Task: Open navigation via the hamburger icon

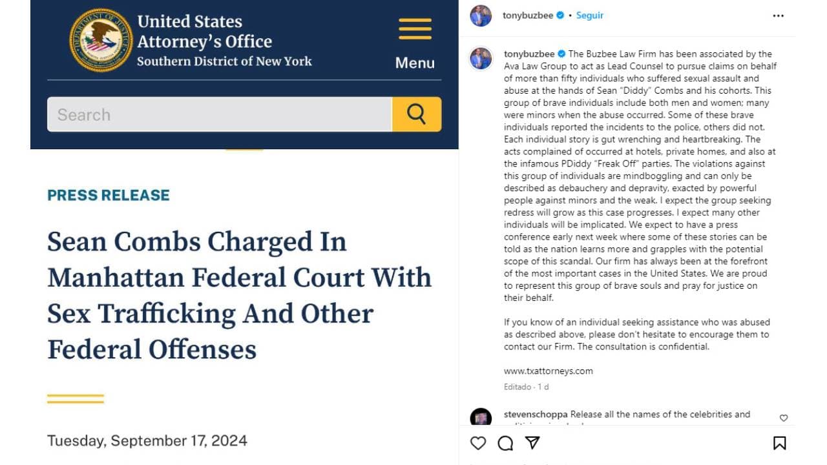Action: click(x=414, y=28)
